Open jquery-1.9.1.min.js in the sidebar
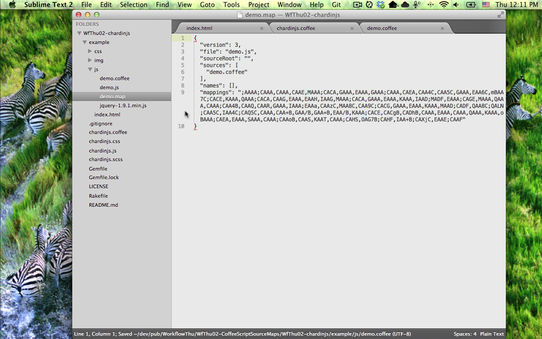542x339 pixels. [x=123, y=106]
